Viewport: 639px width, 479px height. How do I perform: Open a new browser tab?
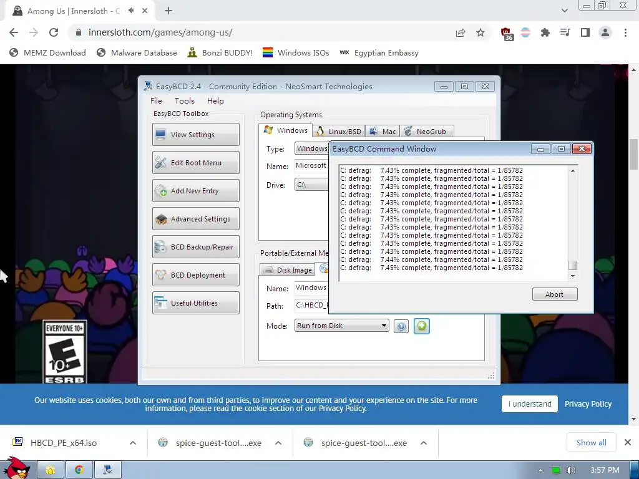(x=168, y=11)
